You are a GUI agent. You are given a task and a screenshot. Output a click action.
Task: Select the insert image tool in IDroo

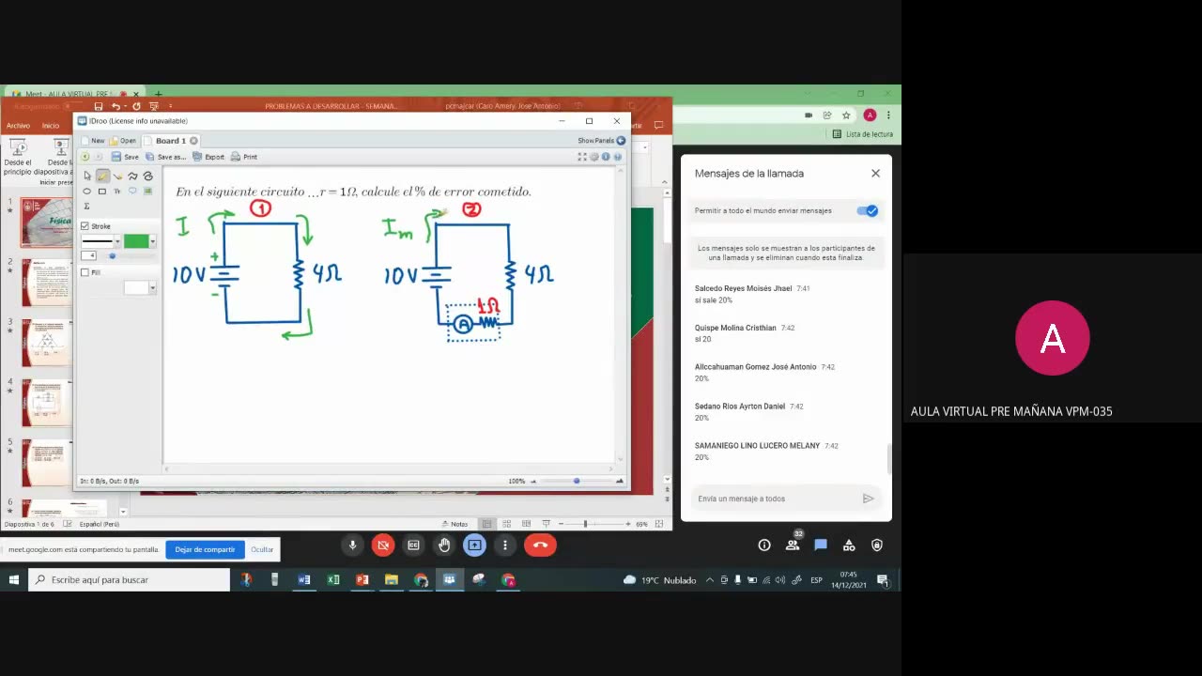click(147, 191)
